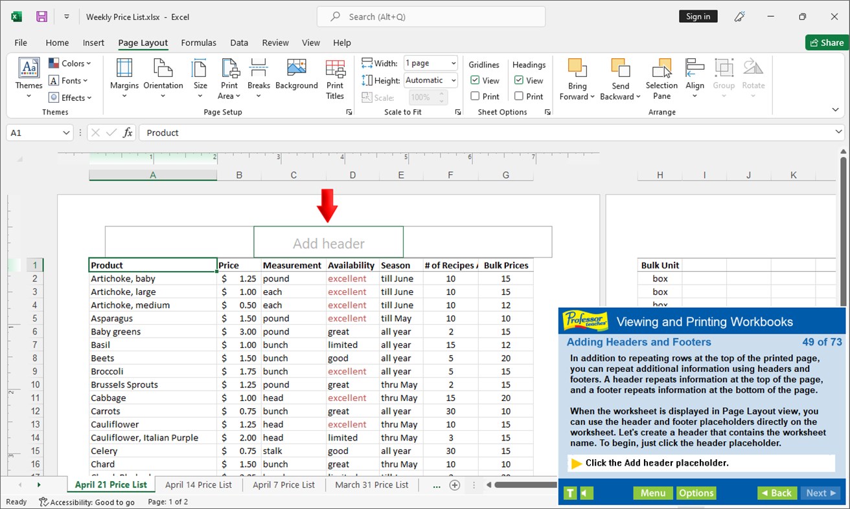Open Print Titles dialog
Image resolution: width=850 pixels, height=509 pixels.
[335, 78]
